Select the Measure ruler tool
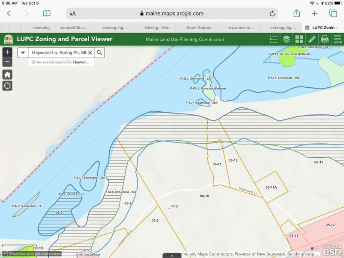Screen dimensions: 344x258 pos(312,39)
